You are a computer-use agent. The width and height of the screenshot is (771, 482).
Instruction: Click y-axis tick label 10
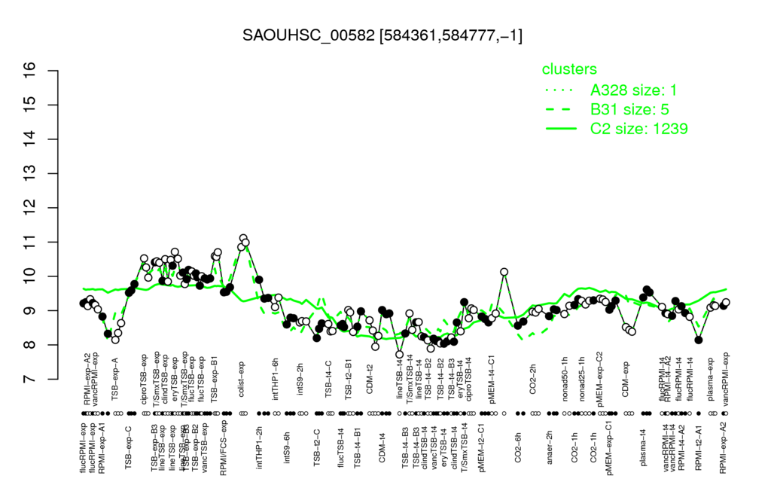30,276
